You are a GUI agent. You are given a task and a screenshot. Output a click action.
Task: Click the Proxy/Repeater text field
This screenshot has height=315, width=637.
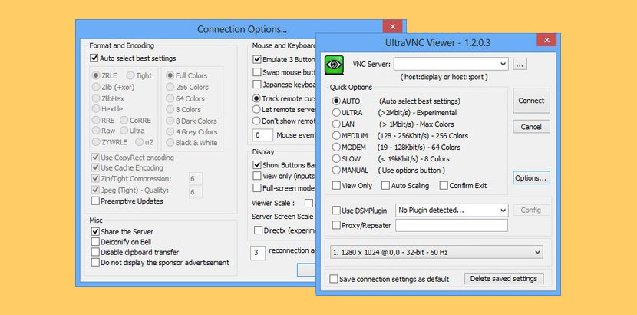[451, 225]
